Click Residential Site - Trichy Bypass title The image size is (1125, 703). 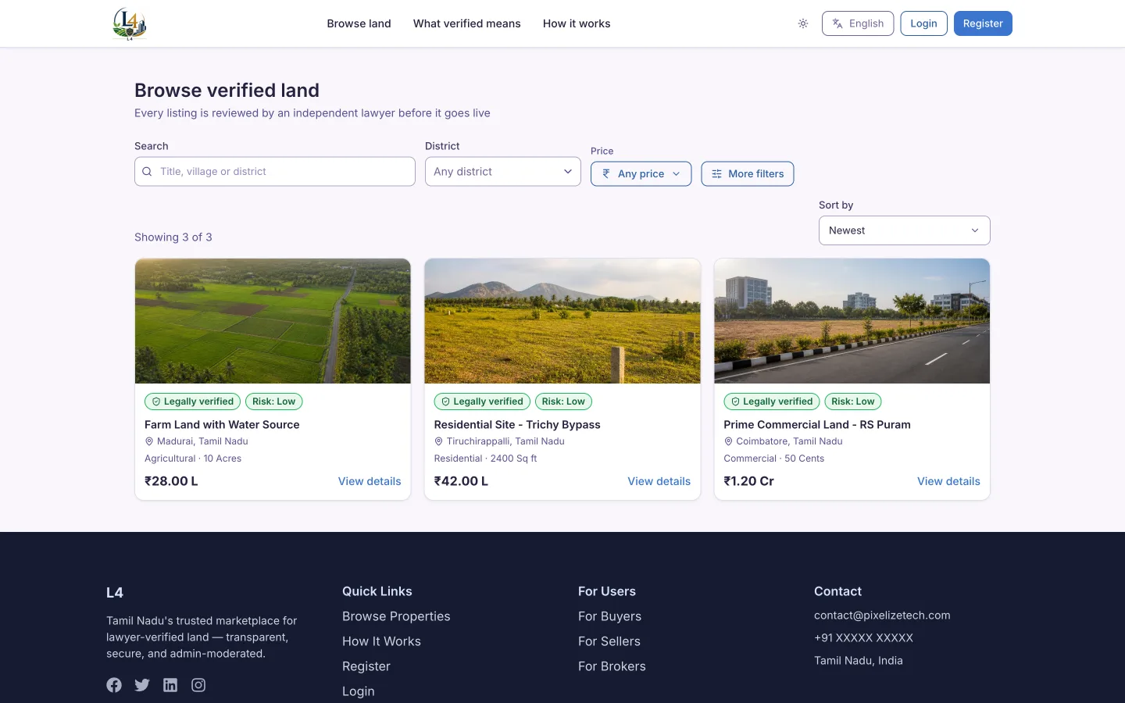pyautogui.click(x=517, y=424)
